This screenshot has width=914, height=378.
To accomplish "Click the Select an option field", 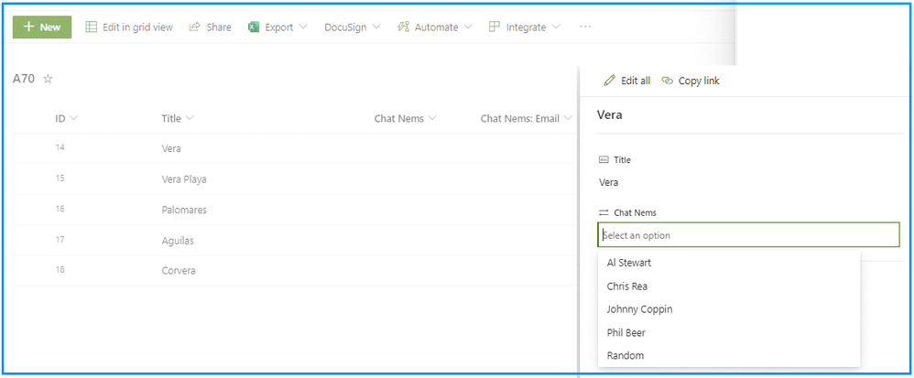I will point(748,234).
